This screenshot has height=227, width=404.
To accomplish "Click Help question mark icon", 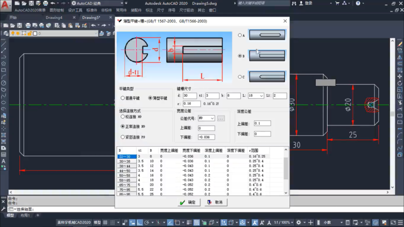I will click(358, 3).
